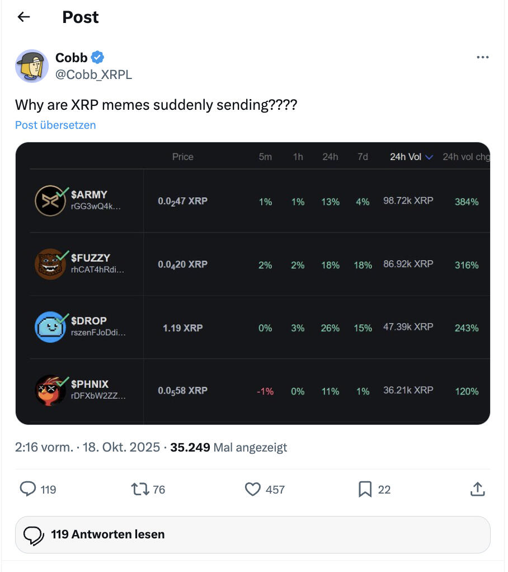The width and height of the screenshot is (508, 572).
Task: Click the back arrow icon
Action: [x=23, y=17]
